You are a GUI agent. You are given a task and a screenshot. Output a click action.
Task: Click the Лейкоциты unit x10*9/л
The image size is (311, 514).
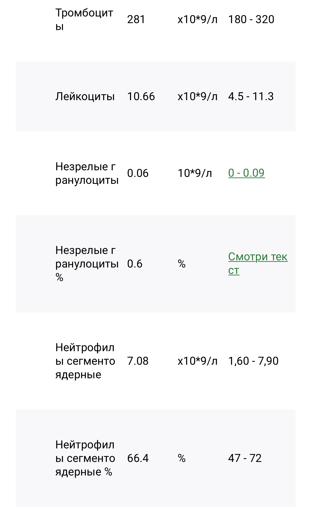[197, 96]
